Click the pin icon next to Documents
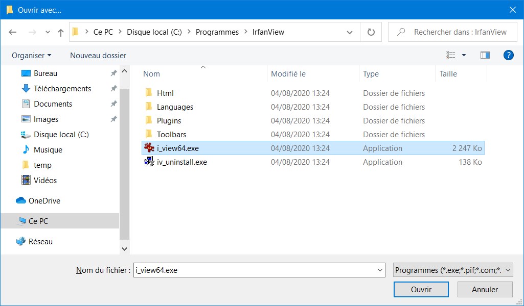524x306 pixels. pos(113,104)
